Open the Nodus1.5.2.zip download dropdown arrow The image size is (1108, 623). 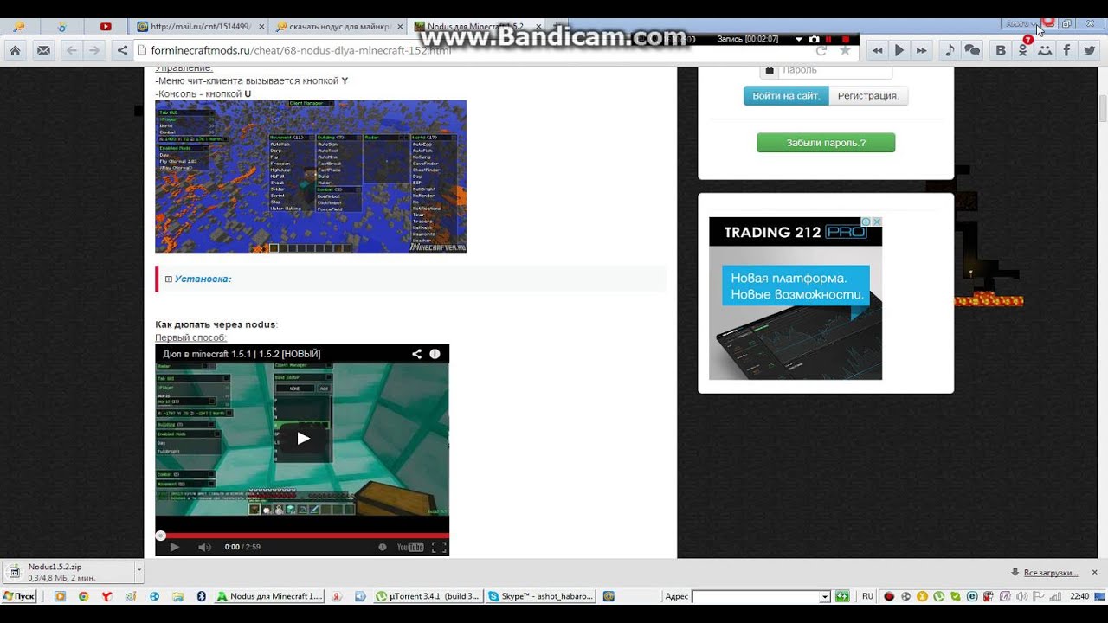tap(138, 571)
